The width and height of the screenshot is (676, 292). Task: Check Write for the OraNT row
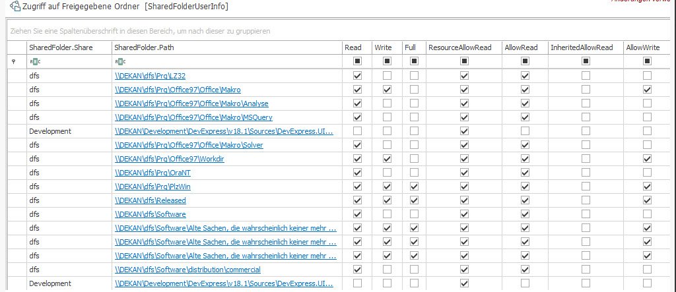[387, 173]
